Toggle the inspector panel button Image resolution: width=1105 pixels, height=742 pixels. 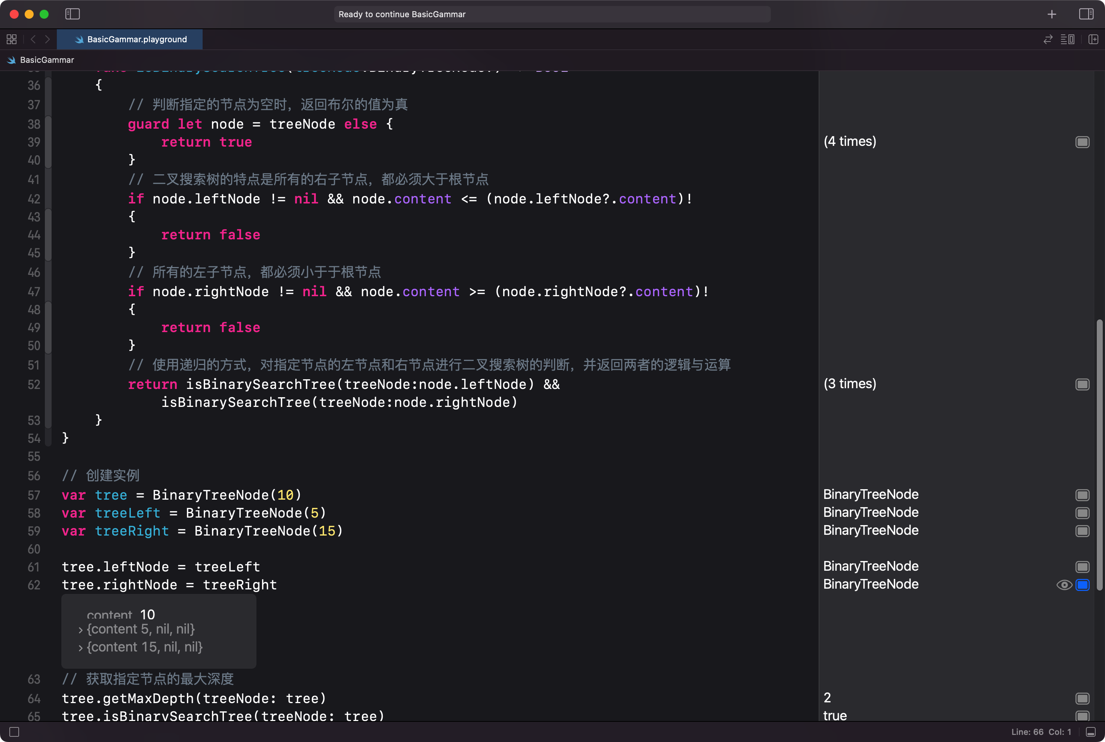(1086, 14)
